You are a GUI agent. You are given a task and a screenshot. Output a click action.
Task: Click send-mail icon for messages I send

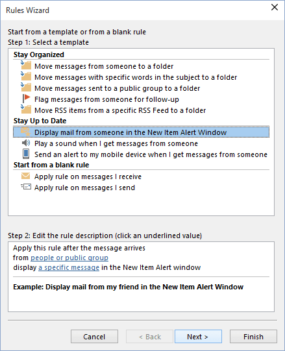(26, 187)
